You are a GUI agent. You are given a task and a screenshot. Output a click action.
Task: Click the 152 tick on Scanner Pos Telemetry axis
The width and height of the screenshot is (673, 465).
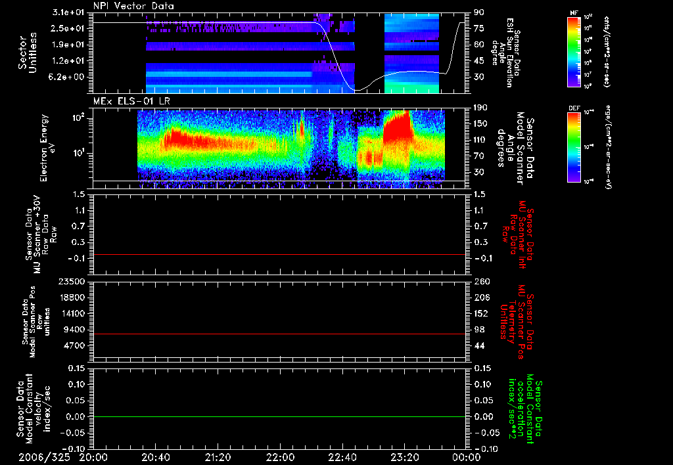pyautogui.click(x=481, y=313)
